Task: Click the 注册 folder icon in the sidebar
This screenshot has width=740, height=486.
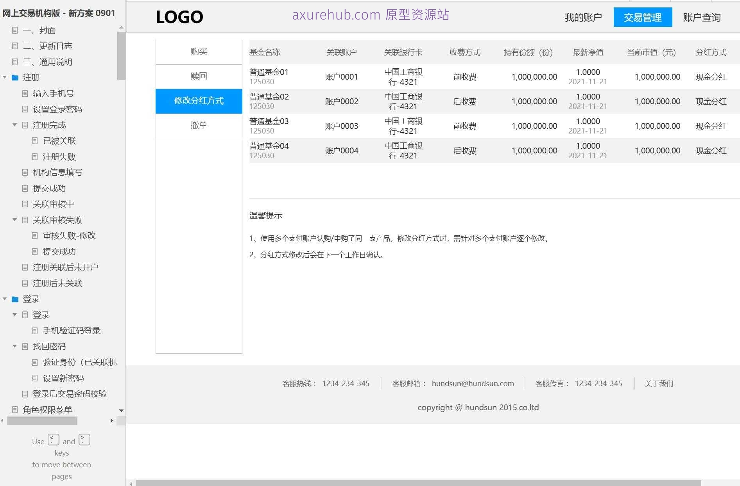Action: click(x=14, y=77)
